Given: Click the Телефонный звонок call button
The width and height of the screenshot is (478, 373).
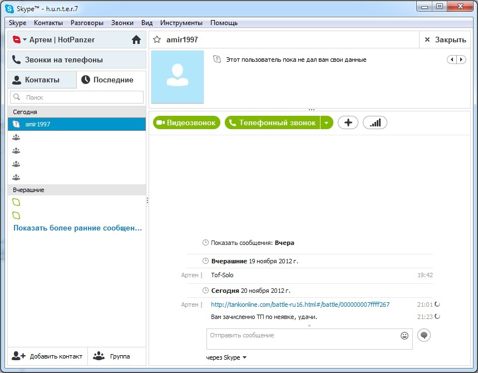Looking at the screenshot, I should [272, 122].
